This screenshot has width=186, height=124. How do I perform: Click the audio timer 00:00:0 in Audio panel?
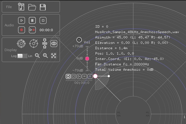pos(46,30)
